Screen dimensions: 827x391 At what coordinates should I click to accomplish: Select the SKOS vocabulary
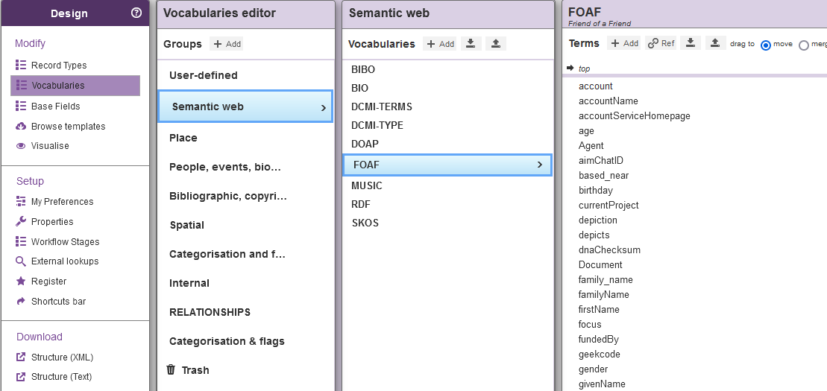point(365,223)
